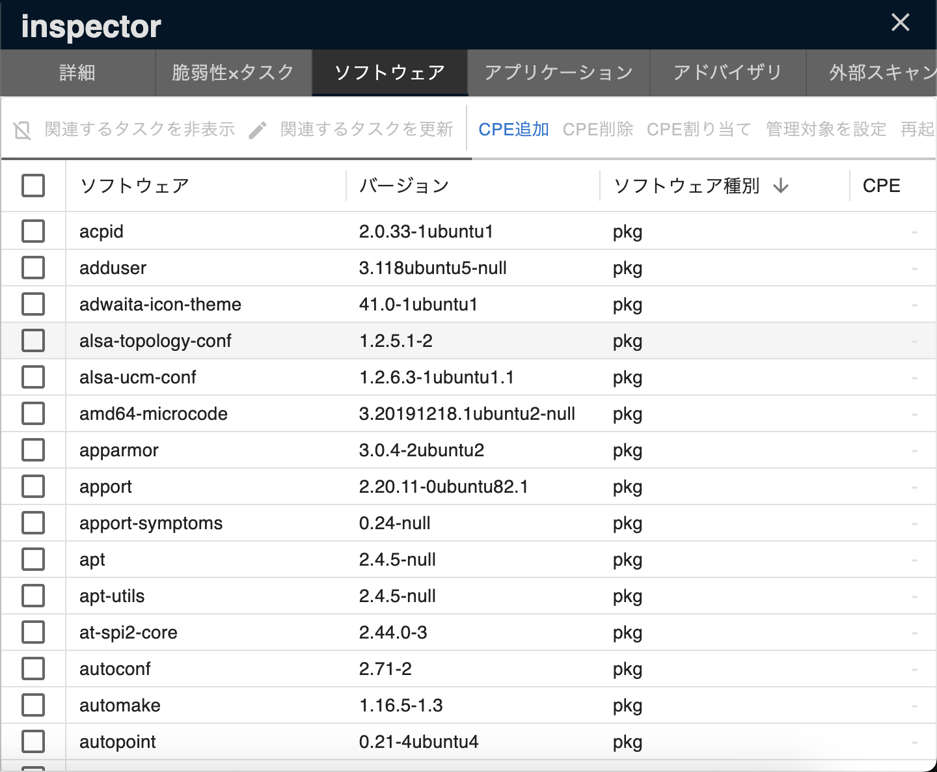Select the apt-utils checkbox

click(33, 596)
